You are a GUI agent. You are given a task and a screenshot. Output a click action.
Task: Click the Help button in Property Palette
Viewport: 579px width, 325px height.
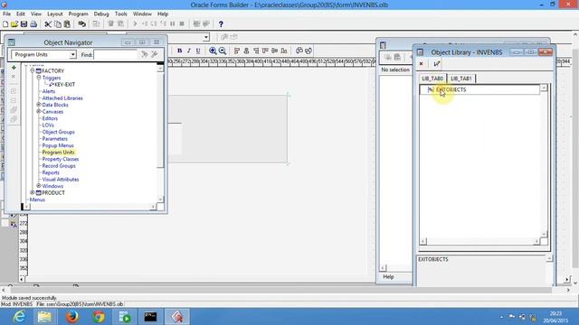[x=388, y=277]
